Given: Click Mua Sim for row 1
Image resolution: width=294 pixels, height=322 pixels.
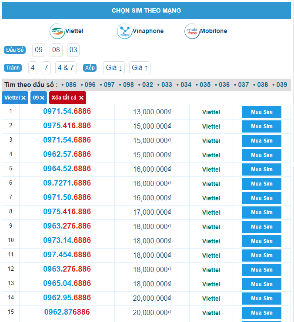Looking at the screenshot, I should pyautogui.click(x=262, y=112).
